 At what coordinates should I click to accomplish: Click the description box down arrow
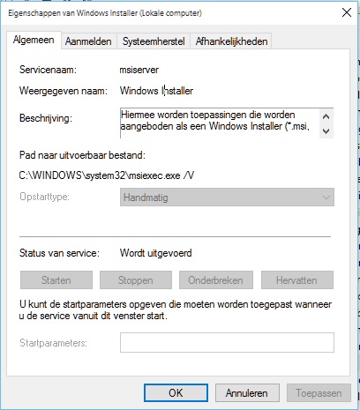pos(326,130)
